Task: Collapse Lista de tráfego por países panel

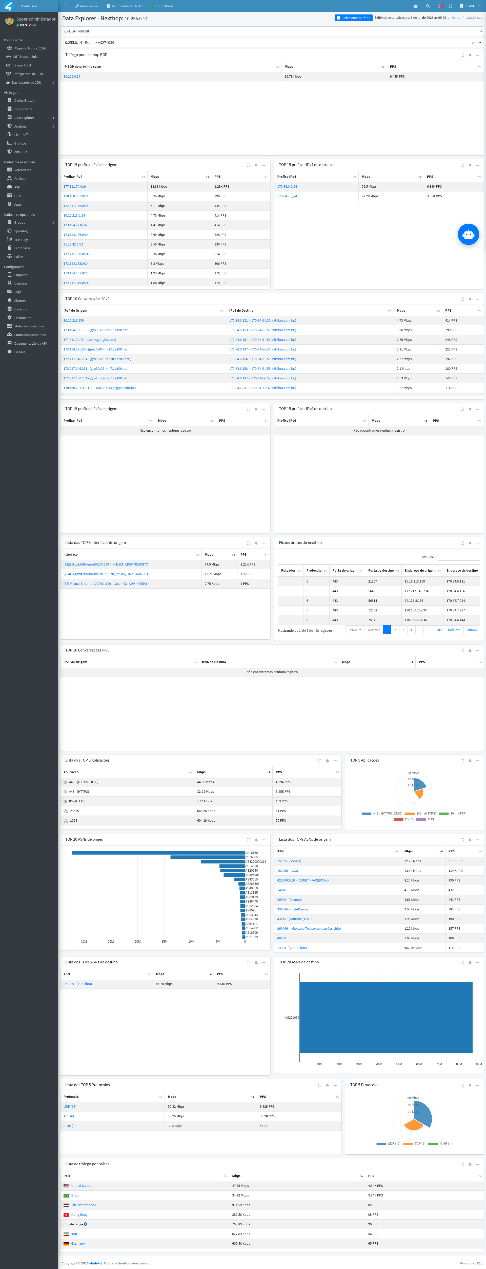Action: (x=477, y=1164)
